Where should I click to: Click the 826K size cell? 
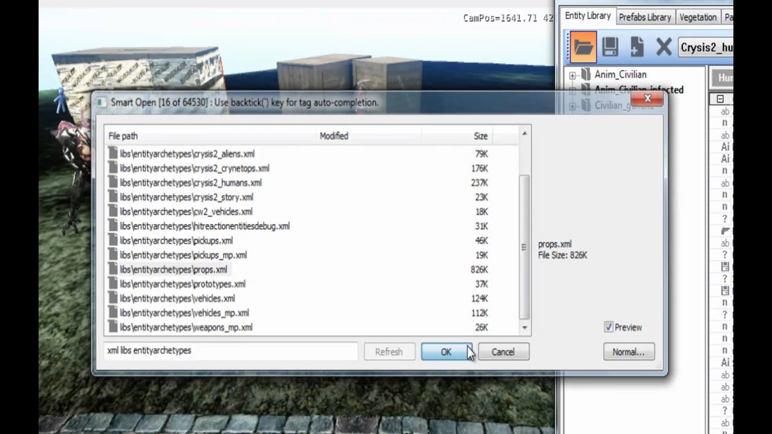coord(479,269)
